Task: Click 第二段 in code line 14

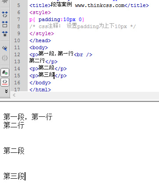Action: tap(46, 68)
